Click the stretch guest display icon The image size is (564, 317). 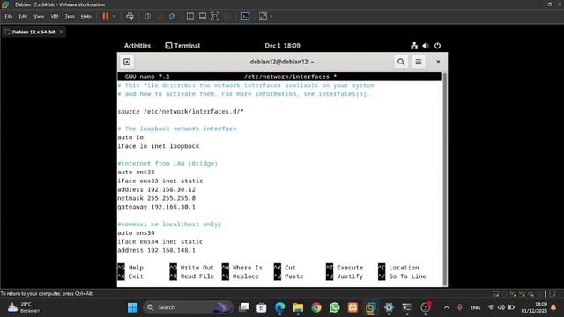pyautogui.click(x=263, y=16)
